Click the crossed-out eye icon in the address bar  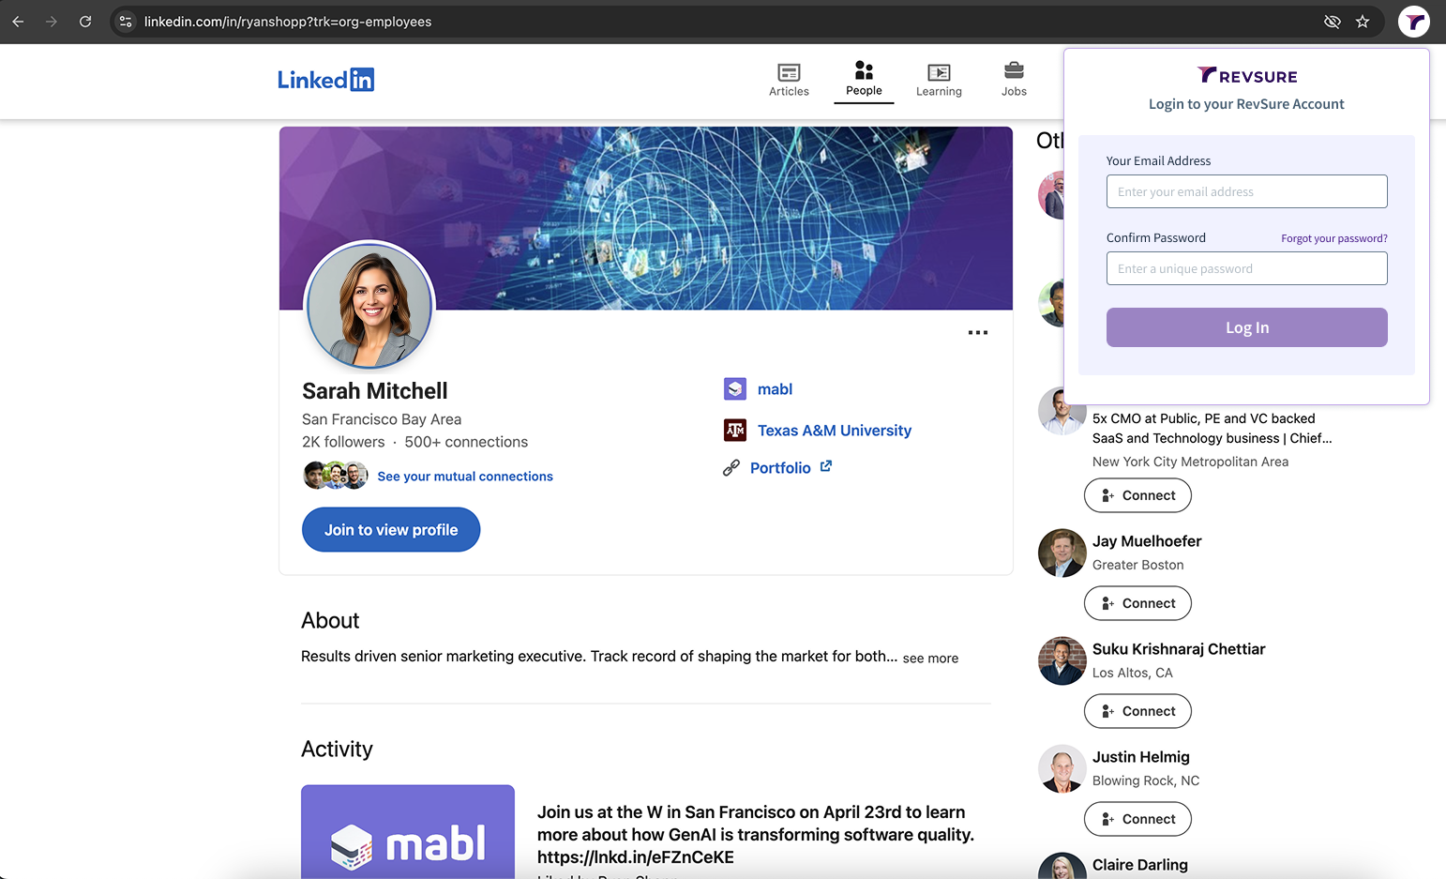tap(1332, 22)
